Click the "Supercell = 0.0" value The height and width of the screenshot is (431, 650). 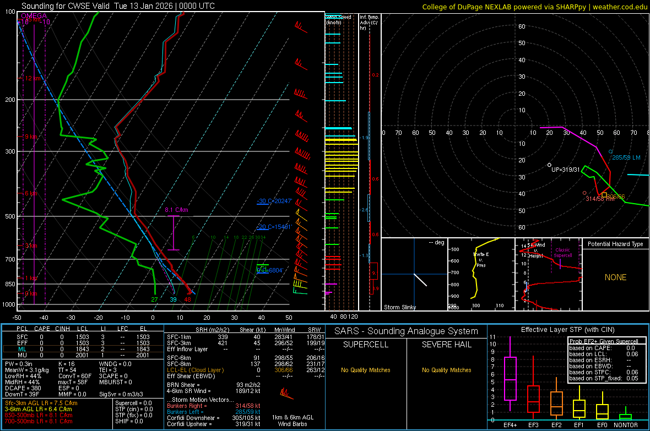coord(133,403)
